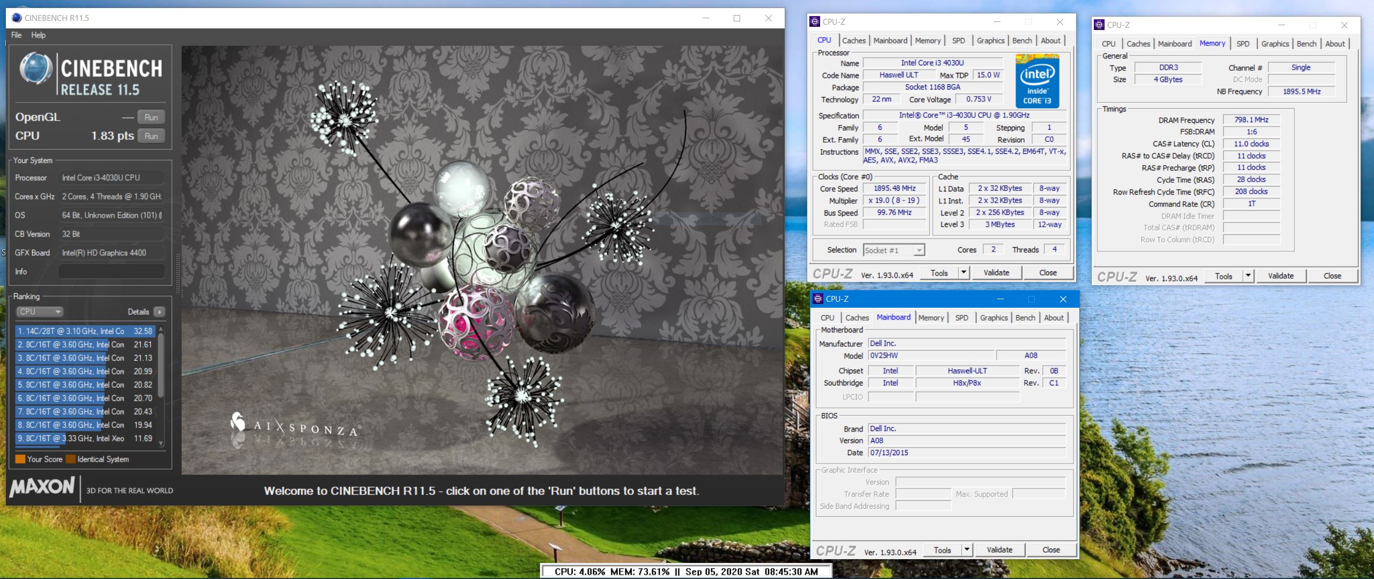Open the CPU ranking type dropdown

[40, 311]
